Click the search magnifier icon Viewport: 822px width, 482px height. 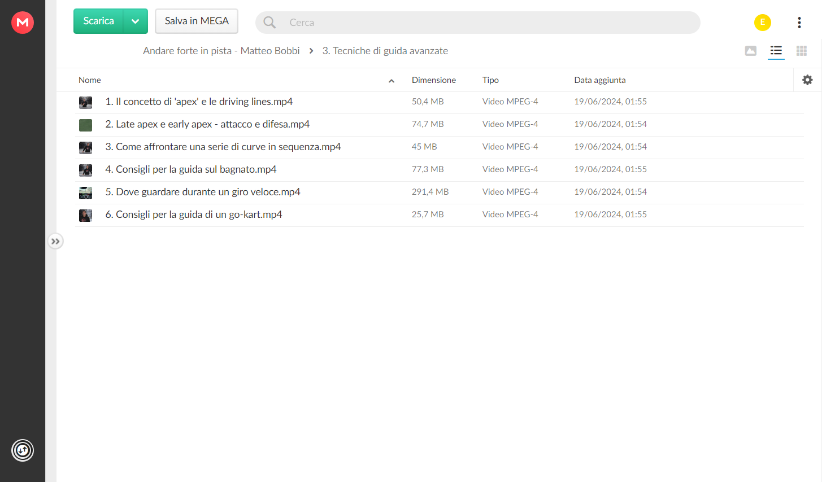click(270, 23)
